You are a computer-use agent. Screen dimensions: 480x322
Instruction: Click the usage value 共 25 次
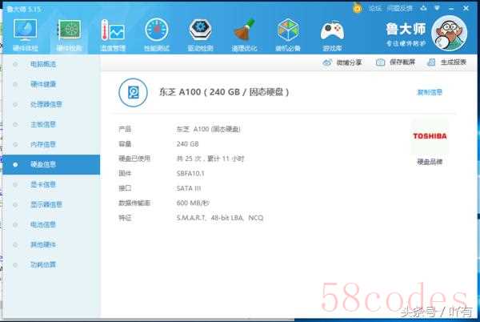coord(210,159)
